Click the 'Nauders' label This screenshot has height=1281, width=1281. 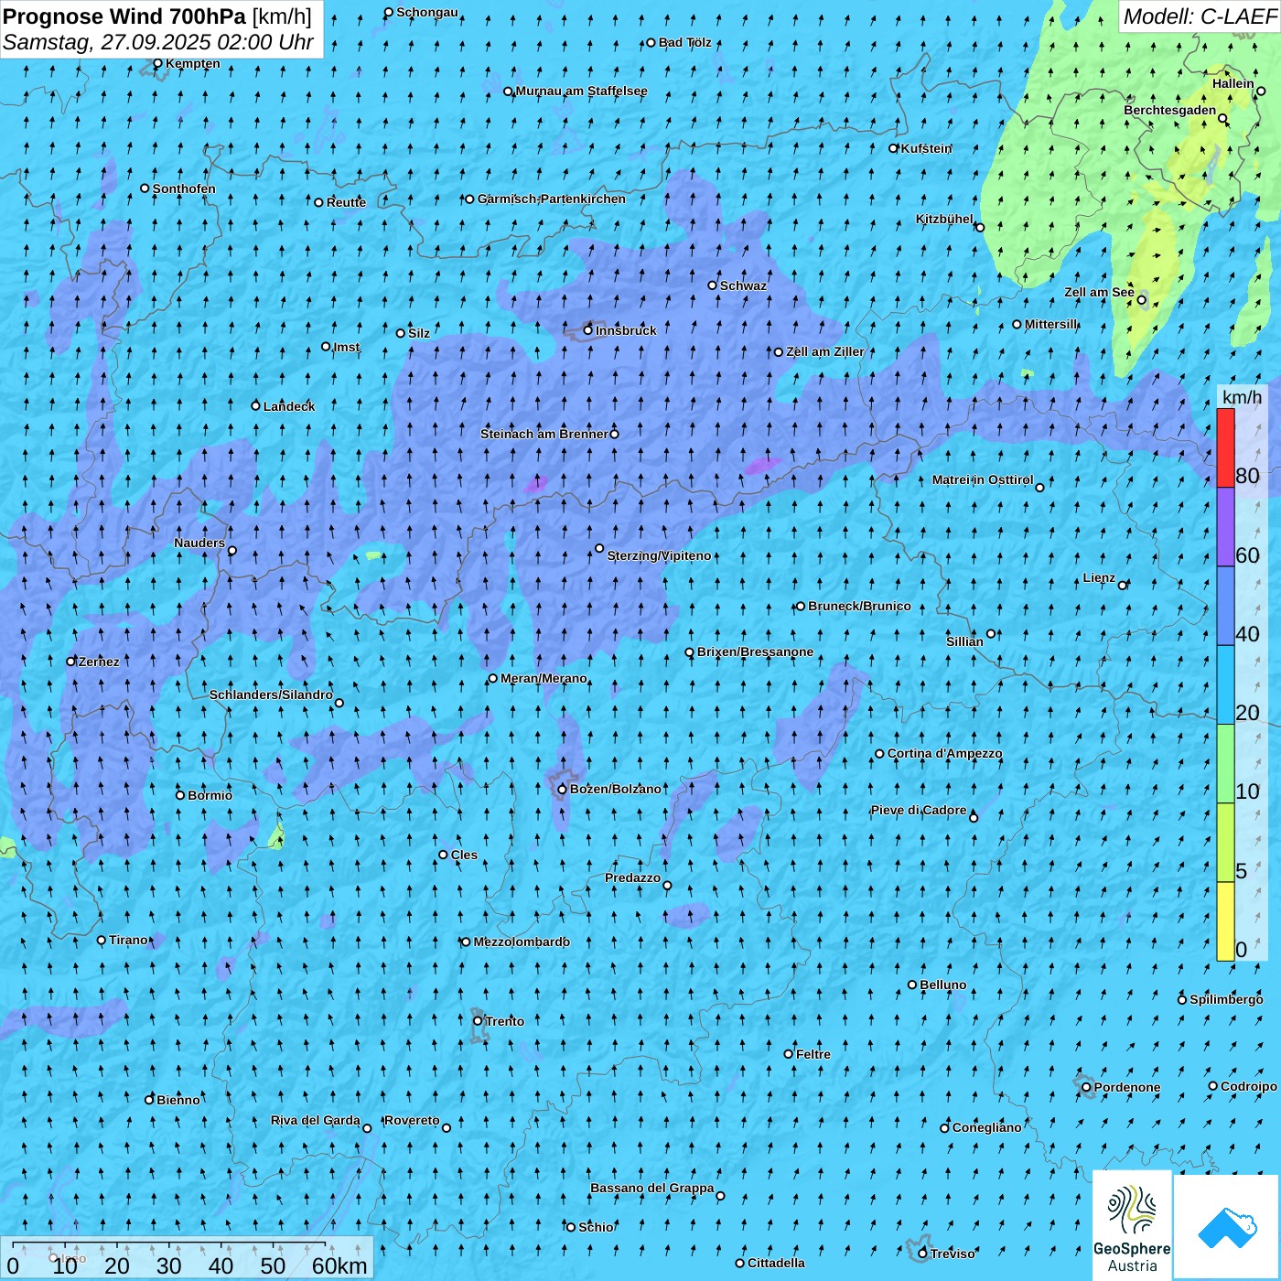pyautogui.click(x=199, y=543)
